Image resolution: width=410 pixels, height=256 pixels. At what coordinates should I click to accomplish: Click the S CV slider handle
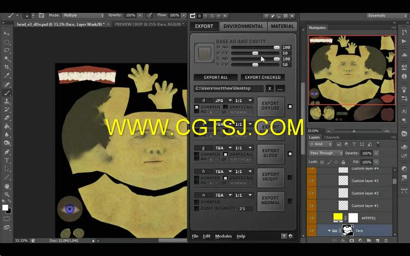coord(255,65)
